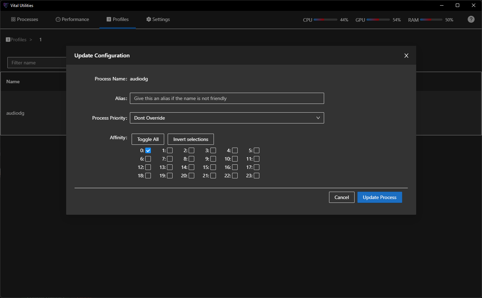The width and height of the screenshot is (482, 298).
Task: Enable affinity core 11
Action: click(257, 159)
